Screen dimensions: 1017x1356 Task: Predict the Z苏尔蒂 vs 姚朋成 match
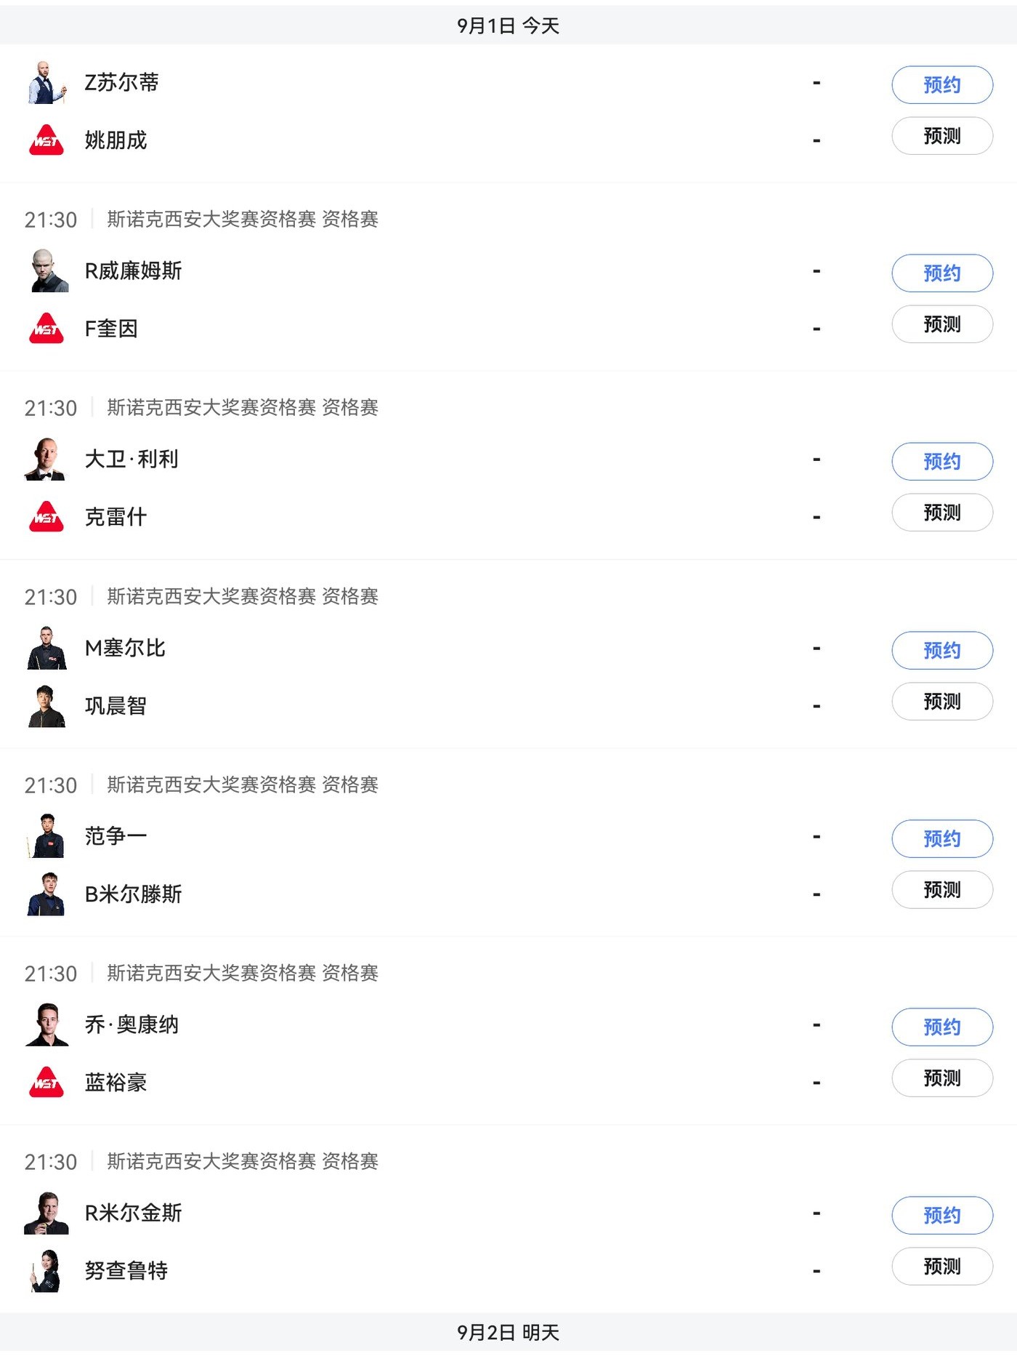[942, 136]
